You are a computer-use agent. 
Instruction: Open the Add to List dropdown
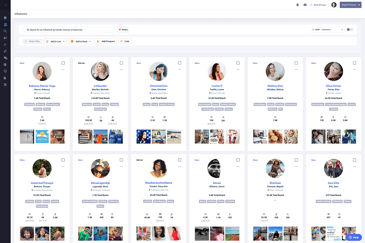coord(55,41)
